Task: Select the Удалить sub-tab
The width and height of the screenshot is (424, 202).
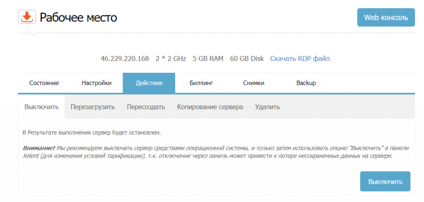Action: (x=267, y=107)
